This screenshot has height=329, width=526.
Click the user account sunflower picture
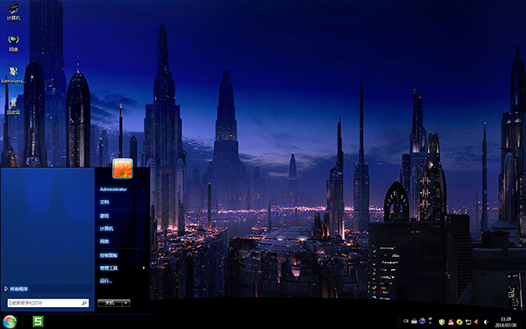coord(123,168)
